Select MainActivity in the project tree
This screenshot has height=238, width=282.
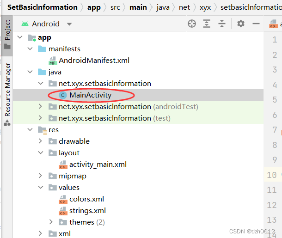(x=91, y=95)
